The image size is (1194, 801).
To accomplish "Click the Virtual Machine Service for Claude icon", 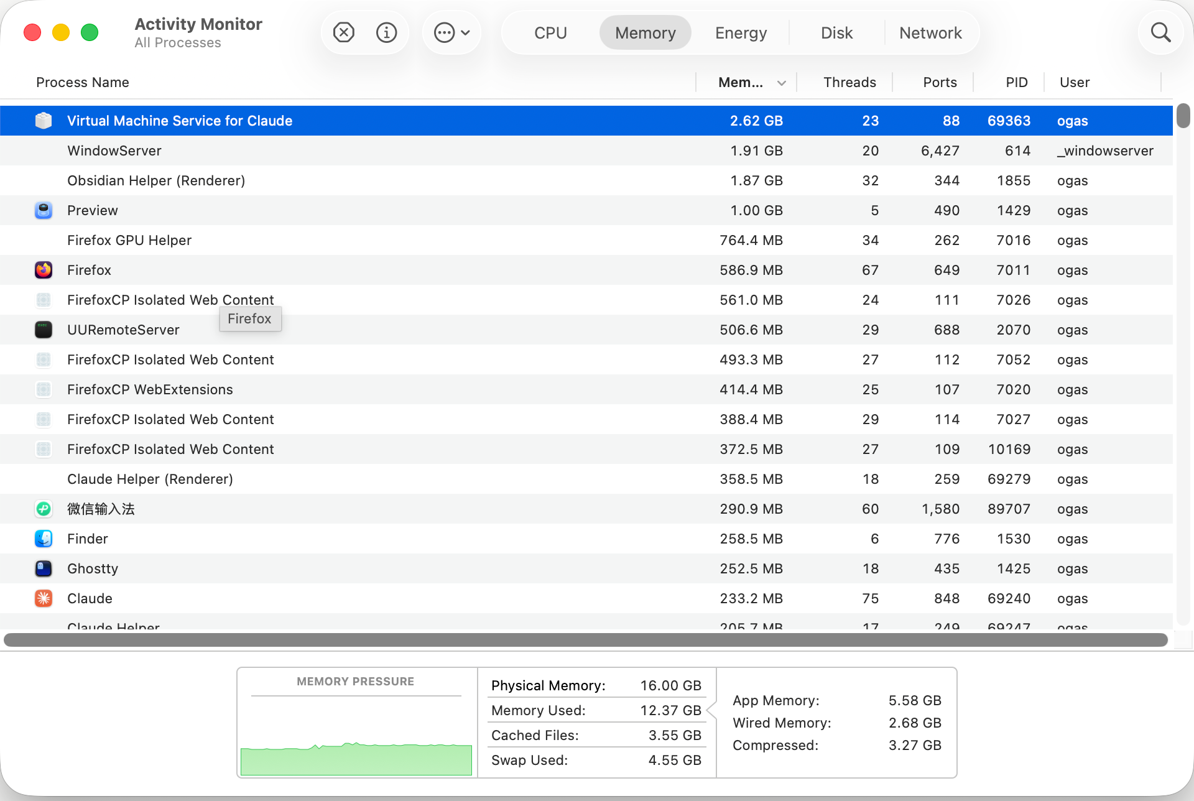I will pos(44,121).
